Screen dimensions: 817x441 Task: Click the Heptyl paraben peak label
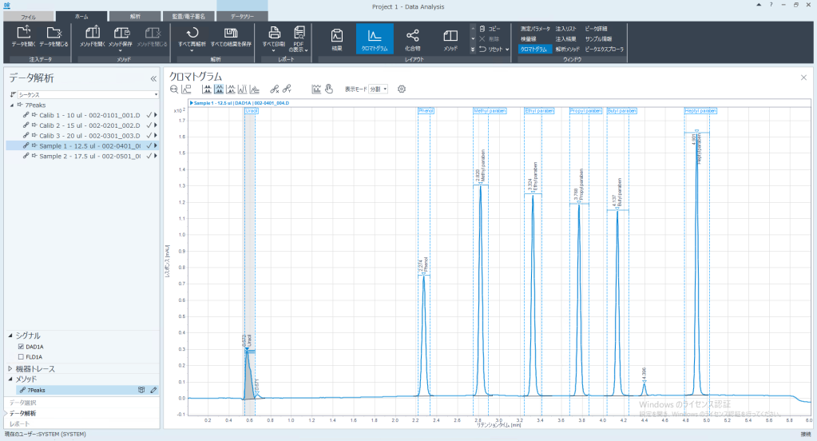[701, 111]
